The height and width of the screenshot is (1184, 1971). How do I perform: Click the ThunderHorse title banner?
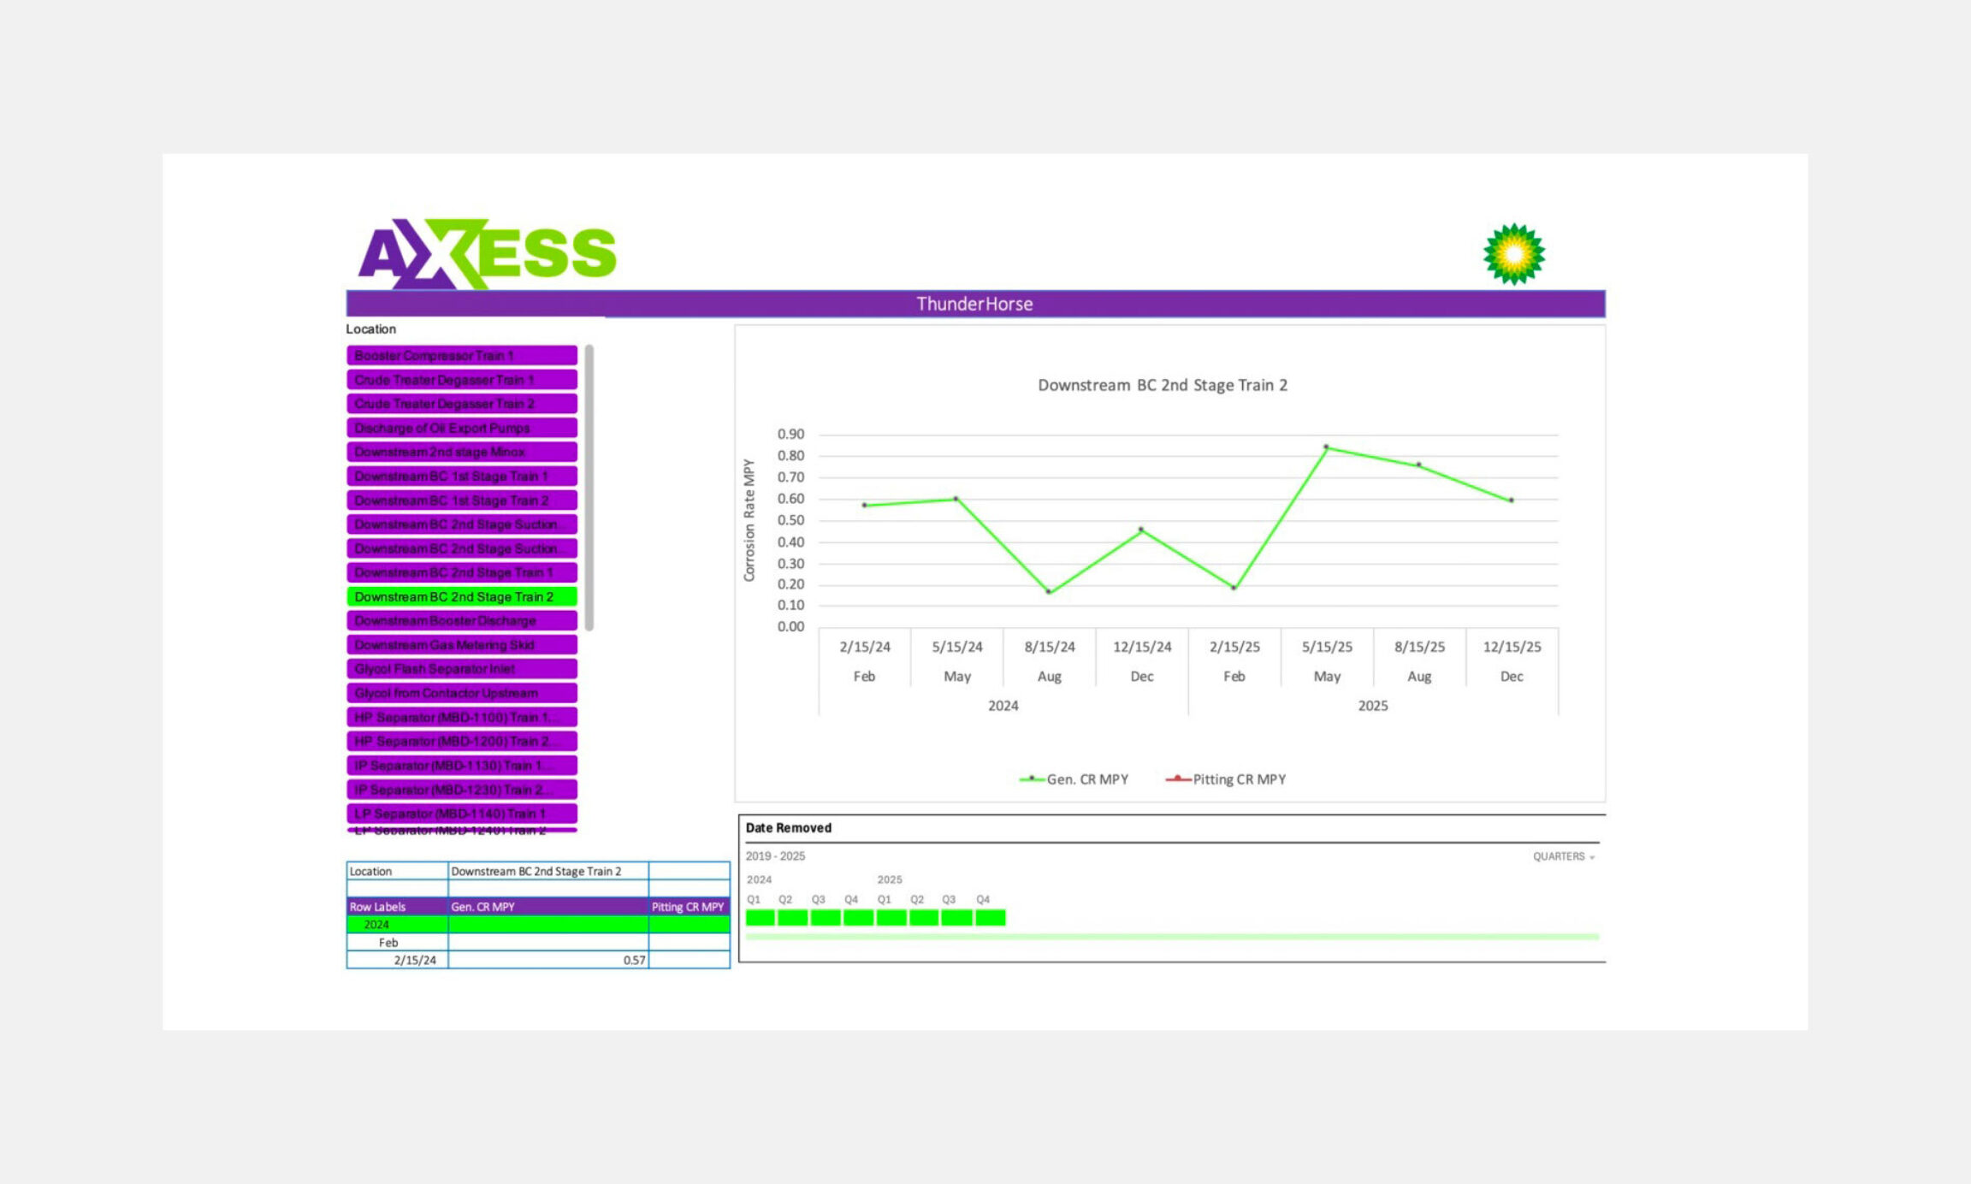(x=975, y=304)
